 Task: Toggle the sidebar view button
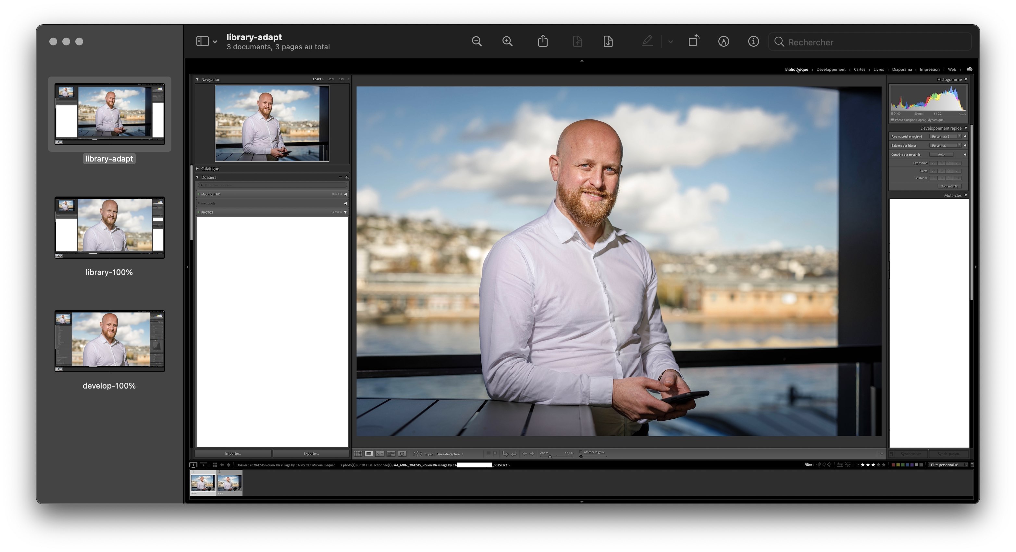pyautogui.click(x=202, y=42)
